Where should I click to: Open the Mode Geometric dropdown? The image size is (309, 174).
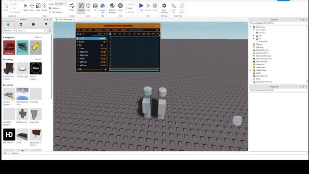pos(60,4)
